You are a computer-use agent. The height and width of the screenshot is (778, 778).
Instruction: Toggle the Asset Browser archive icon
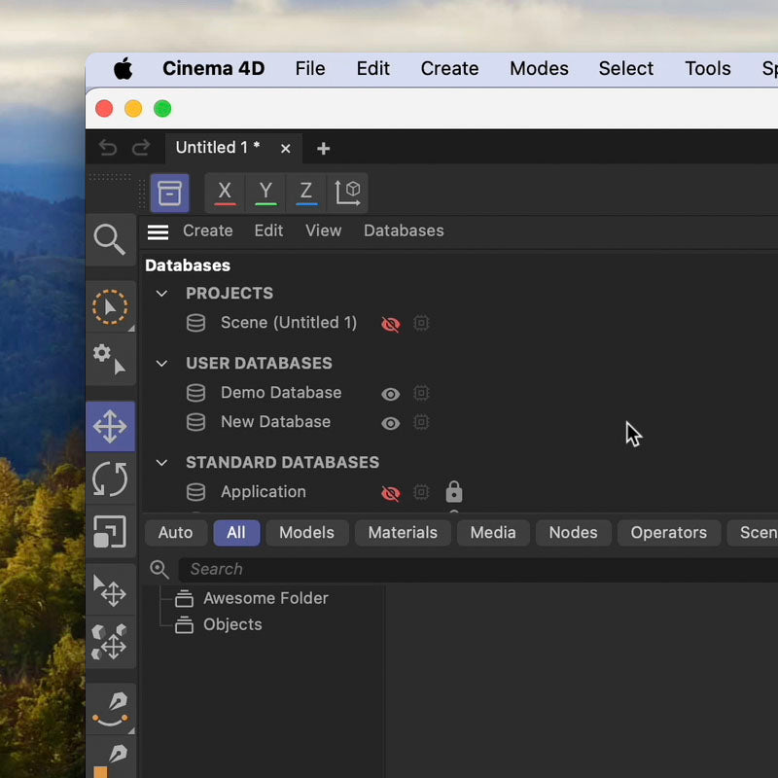point(169,193)
